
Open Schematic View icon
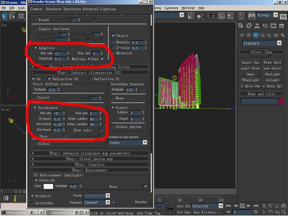click(230, 16)
